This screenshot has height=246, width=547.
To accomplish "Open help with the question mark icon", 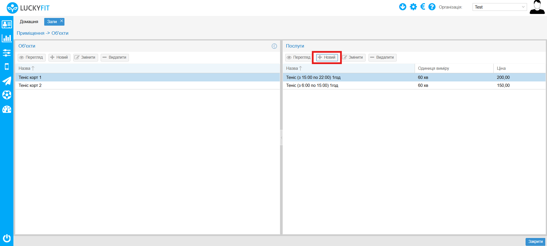I will point(432,7).
